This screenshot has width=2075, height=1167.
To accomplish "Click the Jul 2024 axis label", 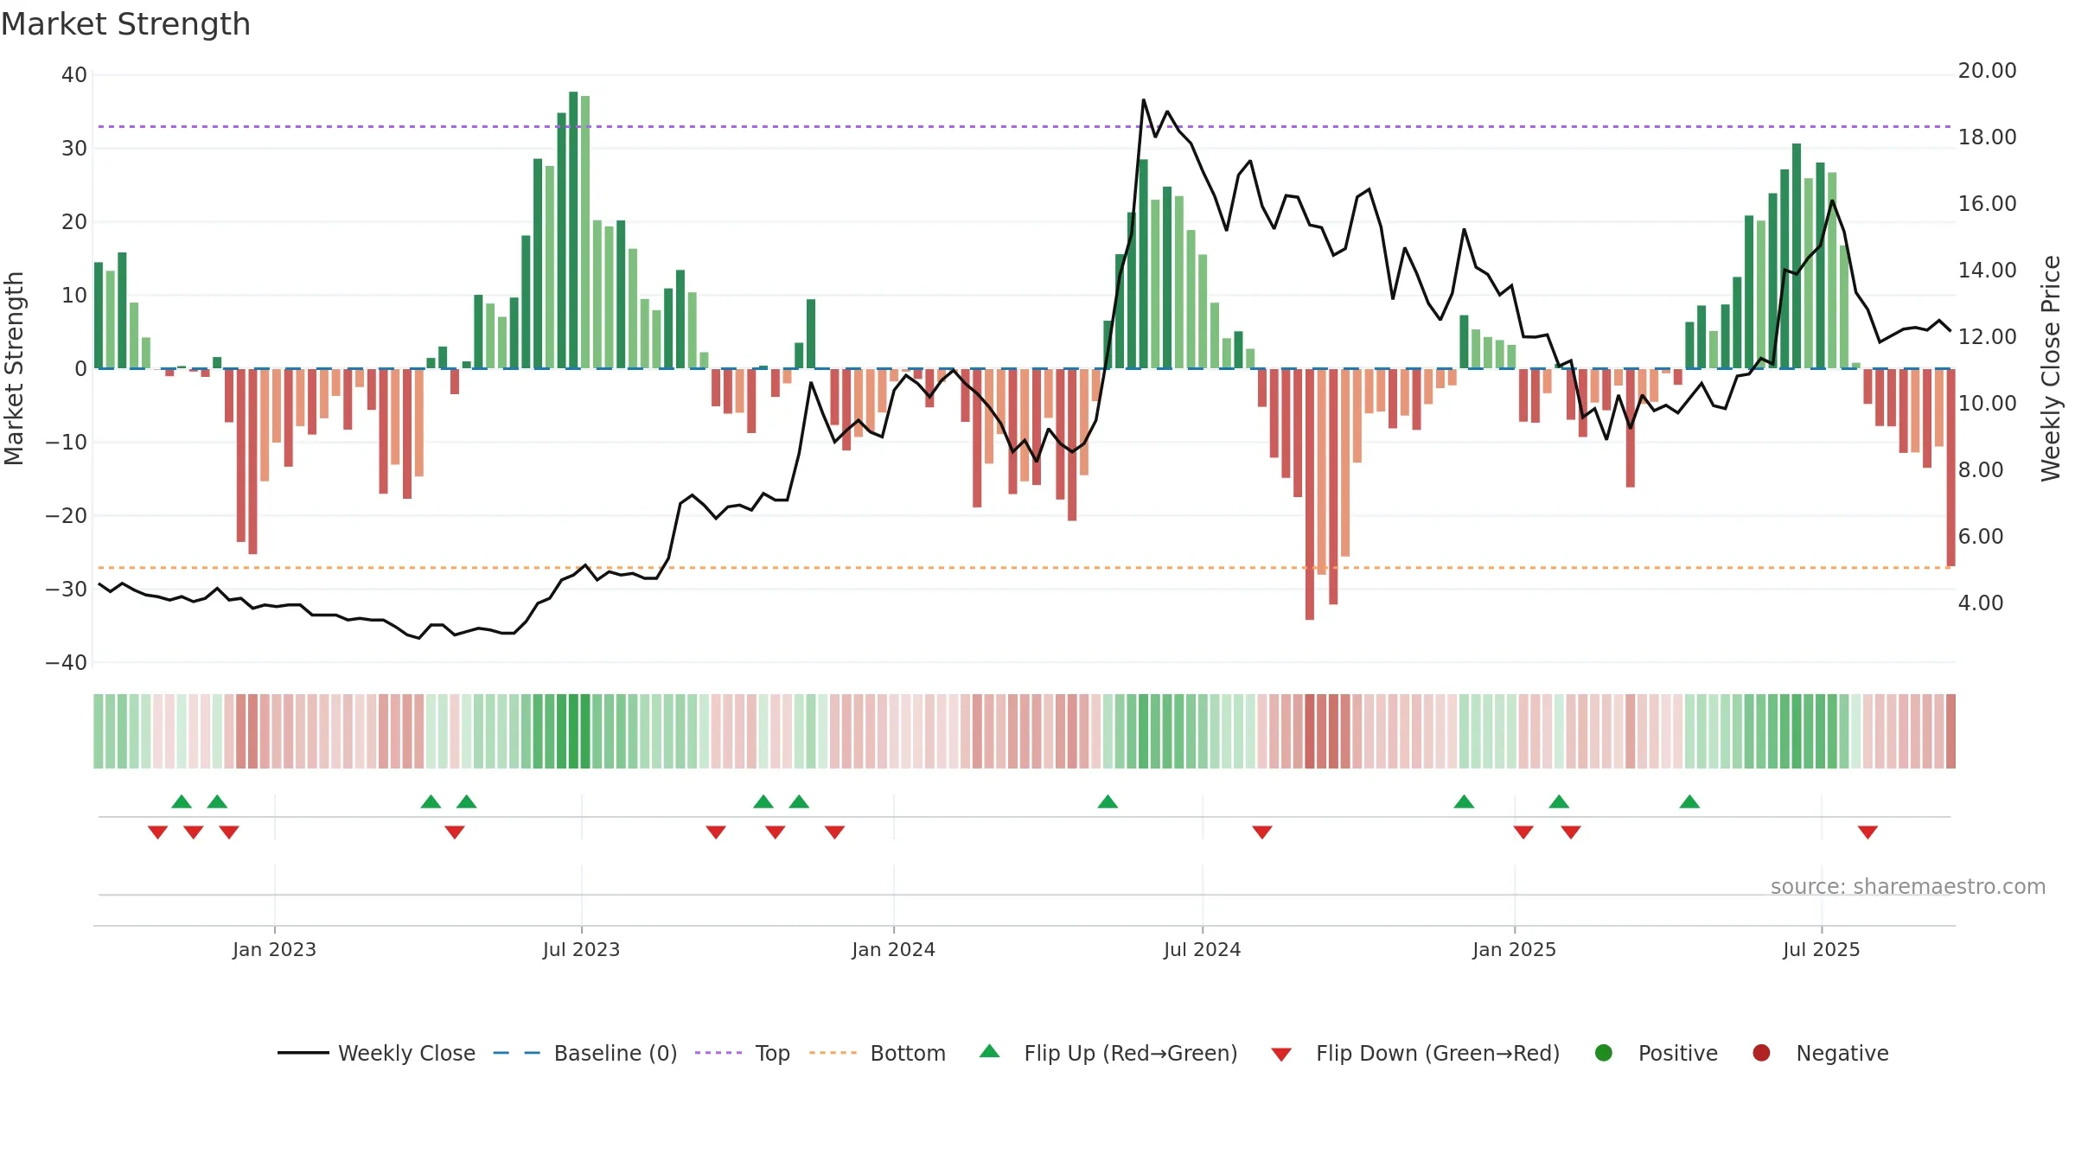I will [1202, 949].
